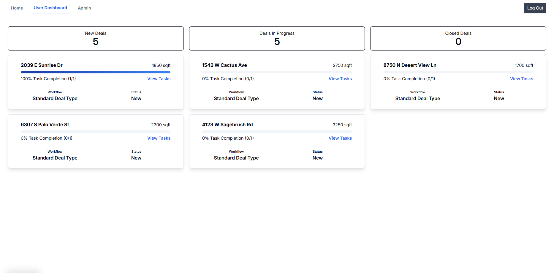
Task: Click the 2300 sqft value
Action: 161,125
